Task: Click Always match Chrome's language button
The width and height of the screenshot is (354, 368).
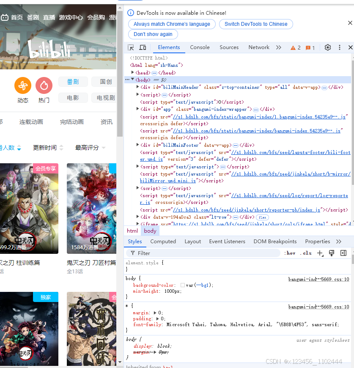Action: tap(172, 24)
